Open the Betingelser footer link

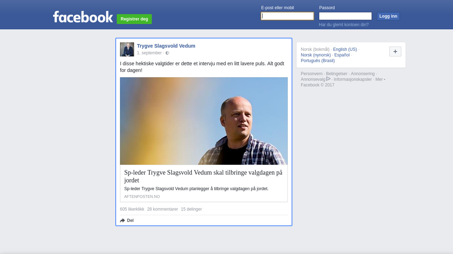point(337,74)
